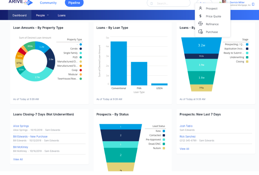Switch to the Community tab

[x=48, y=3]
